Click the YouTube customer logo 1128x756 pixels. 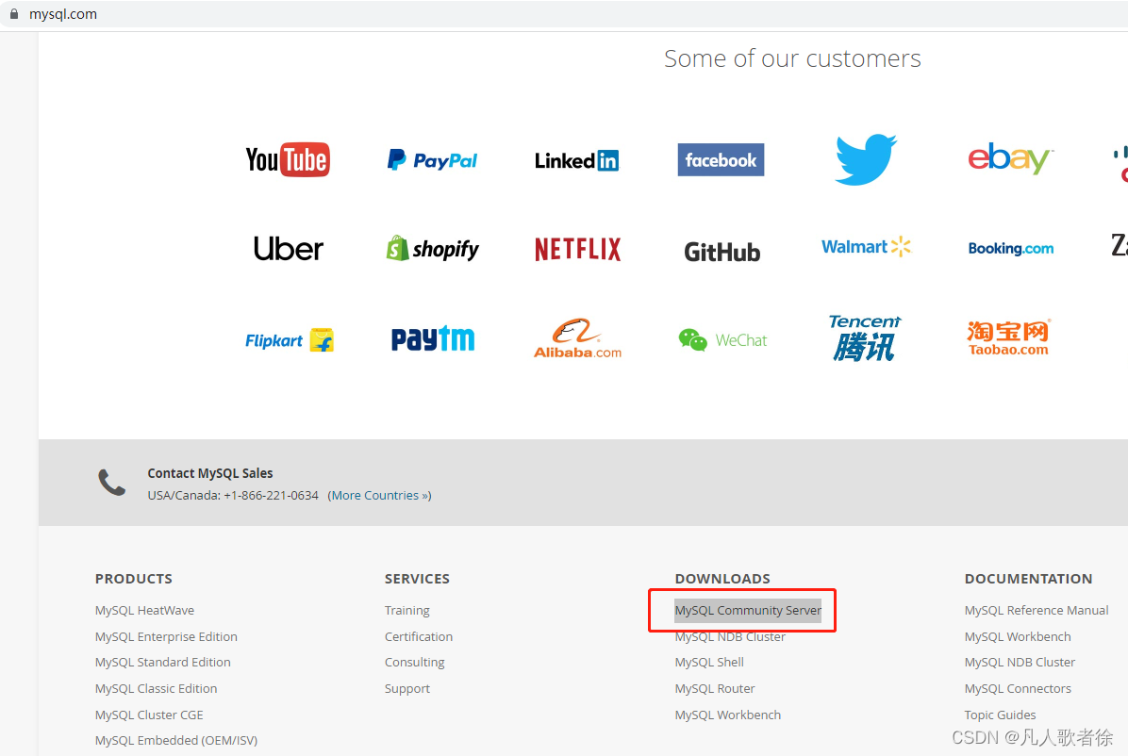click(x=288, y=159)
